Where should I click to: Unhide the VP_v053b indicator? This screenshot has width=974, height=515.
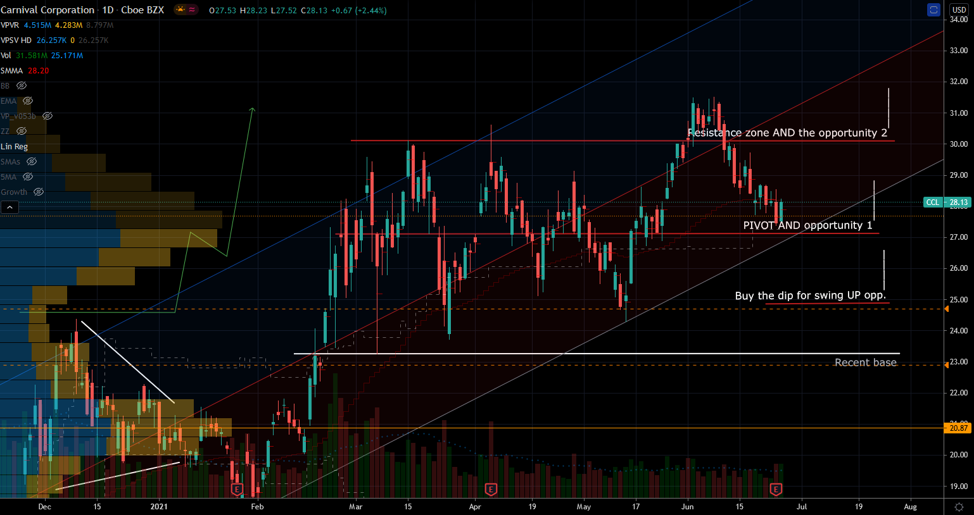click(x=47, y=116)
